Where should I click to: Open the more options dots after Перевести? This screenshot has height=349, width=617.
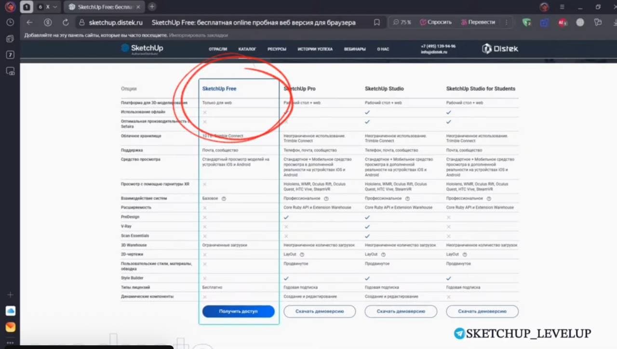point(506,23)
